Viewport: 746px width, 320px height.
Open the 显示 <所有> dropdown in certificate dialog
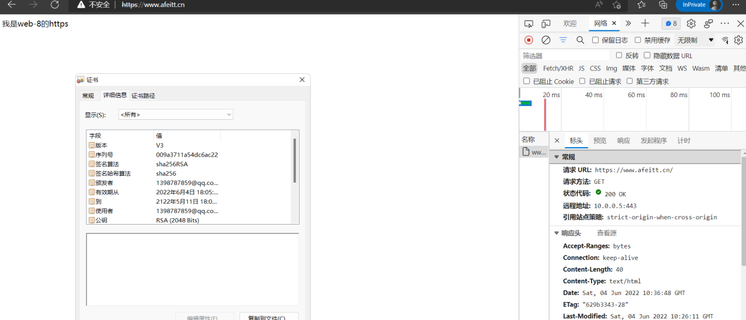tap(175, 115)
